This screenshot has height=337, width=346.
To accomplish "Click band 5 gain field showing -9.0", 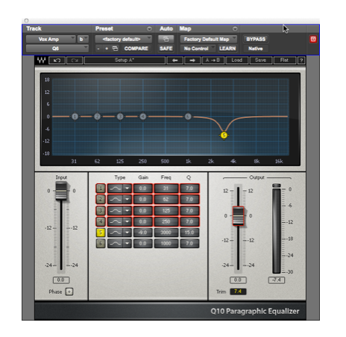I will click(142, 233).
